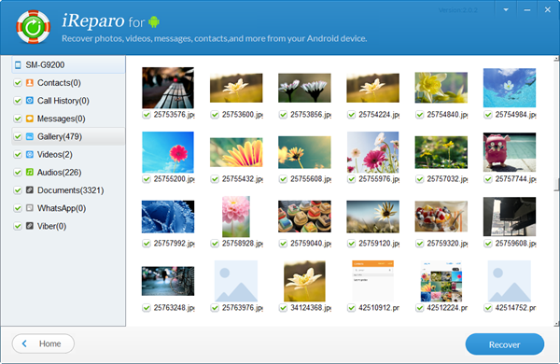Uncheck the 25755200 photo checkbox
560x364 pixels.
tap(147, 179)
